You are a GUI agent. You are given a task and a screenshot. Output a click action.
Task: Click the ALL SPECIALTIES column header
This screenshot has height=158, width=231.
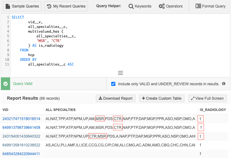[61, 110]
